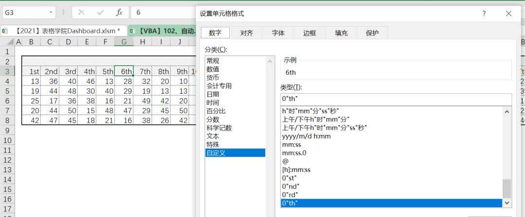Image resolution: width=525 pixels, height=217 pixels.
Task: Switch to 【2021】表格学院Dashboard.xlsm workbook tab
Action: point(64,31)
